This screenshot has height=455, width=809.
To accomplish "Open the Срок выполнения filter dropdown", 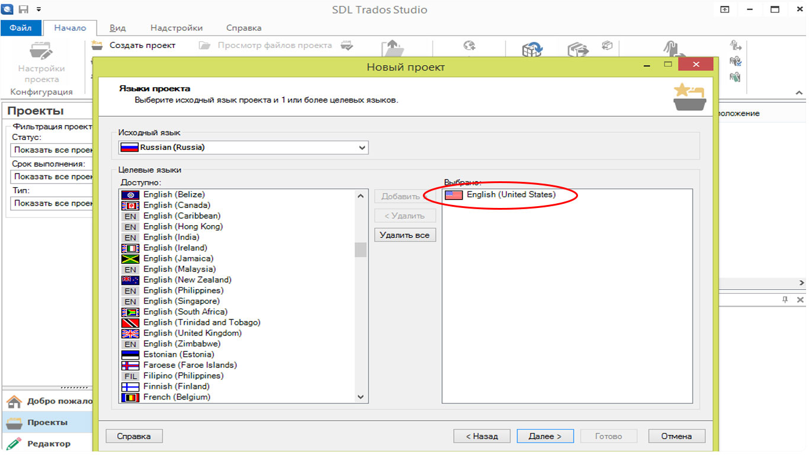I will pos(52,177).
